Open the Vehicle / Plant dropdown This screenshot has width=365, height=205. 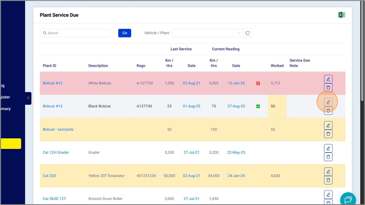tap(208, 33)
